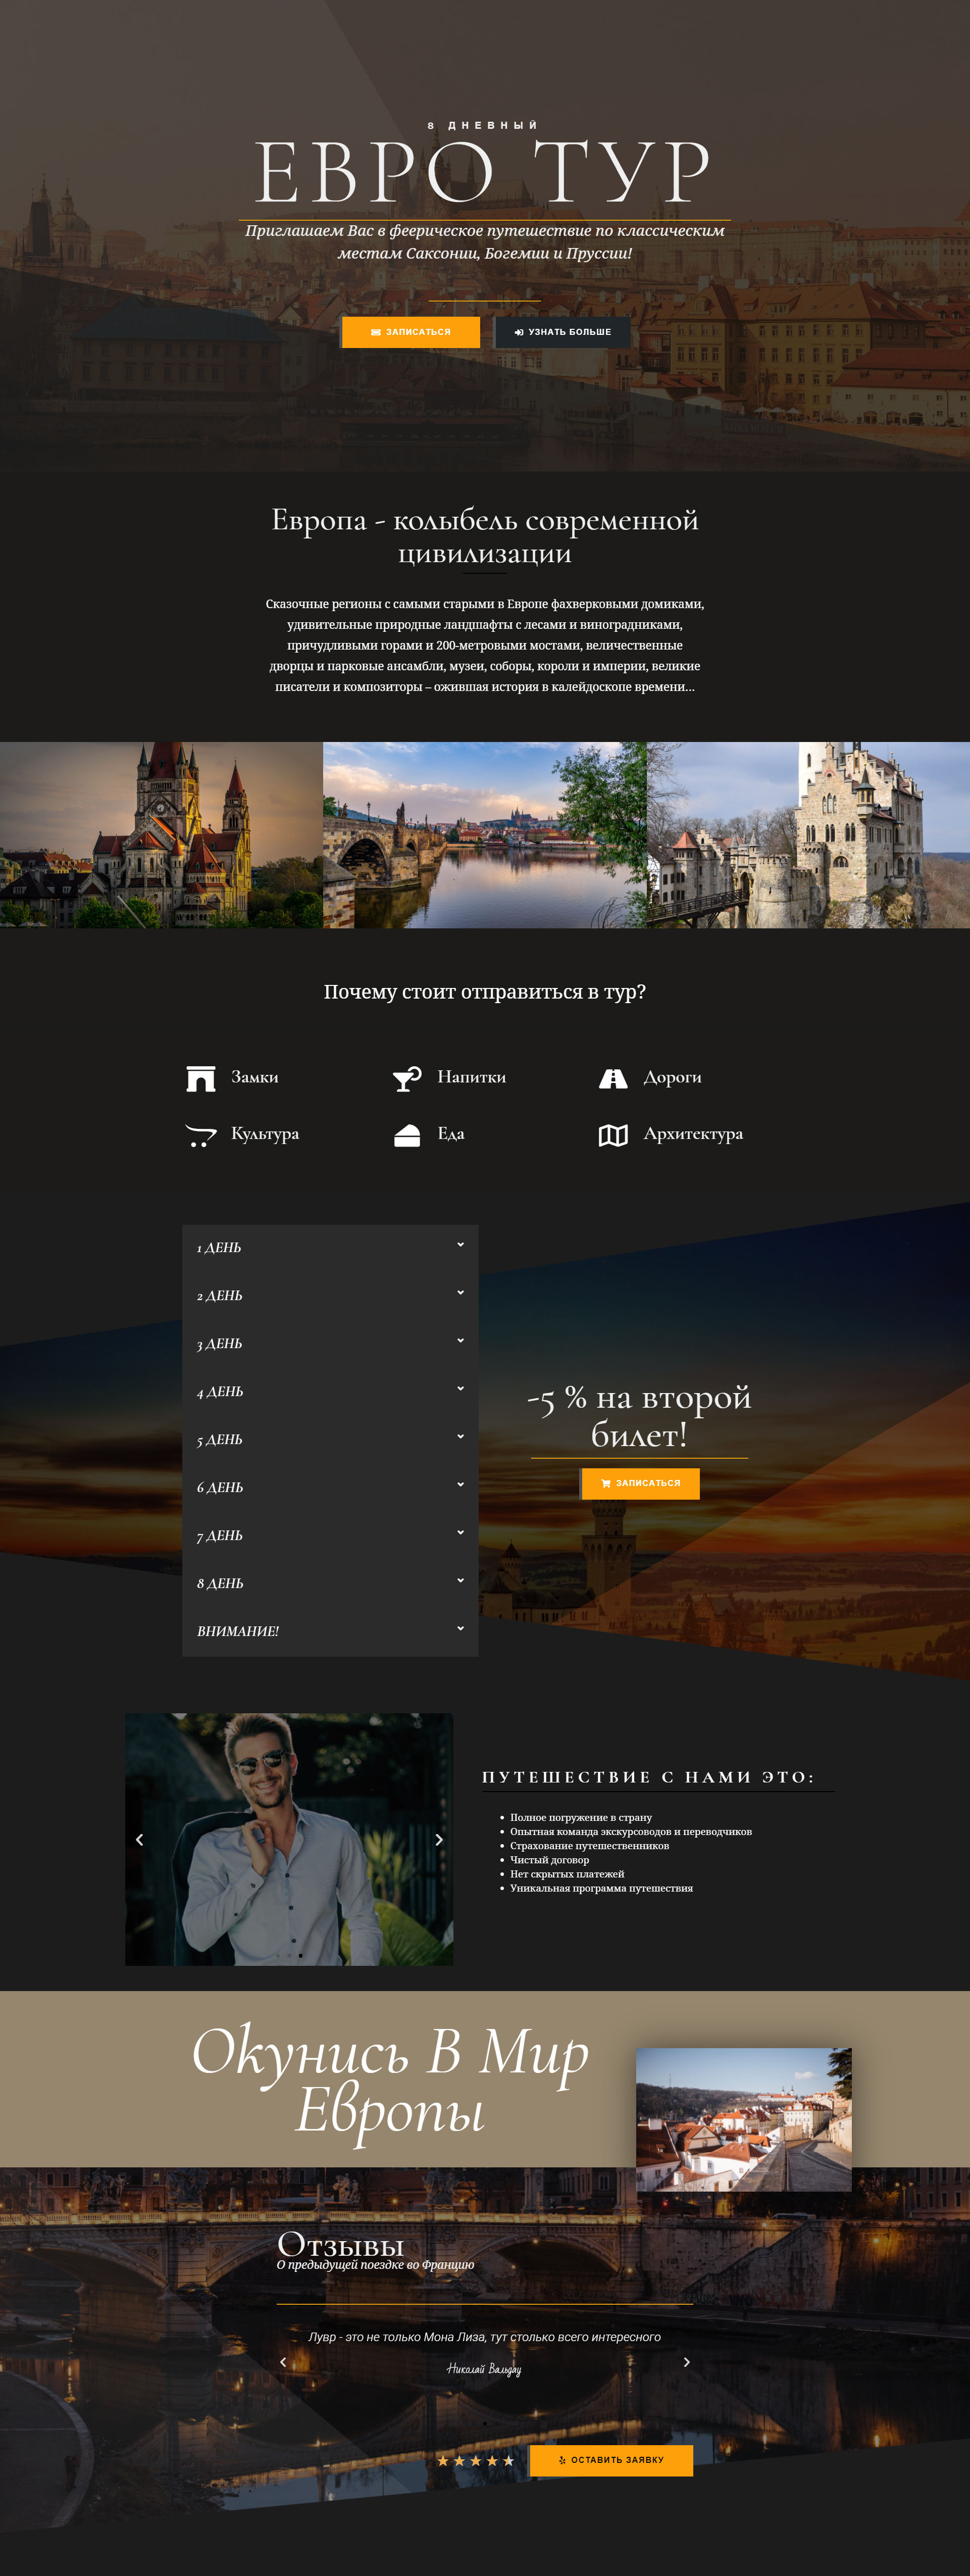Click the arrow icon in УЗНАТЬ БОЛЬШЕ button

519,332
